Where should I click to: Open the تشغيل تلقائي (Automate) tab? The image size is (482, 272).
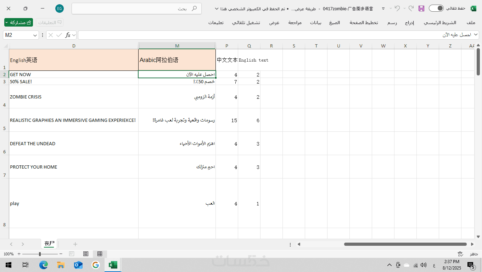pyautogui.click(x=246, y=23)
